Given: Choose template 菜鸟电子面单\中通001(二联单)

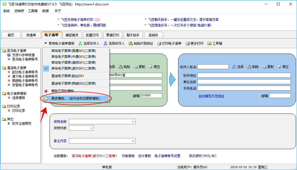Looking at the screenshot, I should click(x=73, y=56).
